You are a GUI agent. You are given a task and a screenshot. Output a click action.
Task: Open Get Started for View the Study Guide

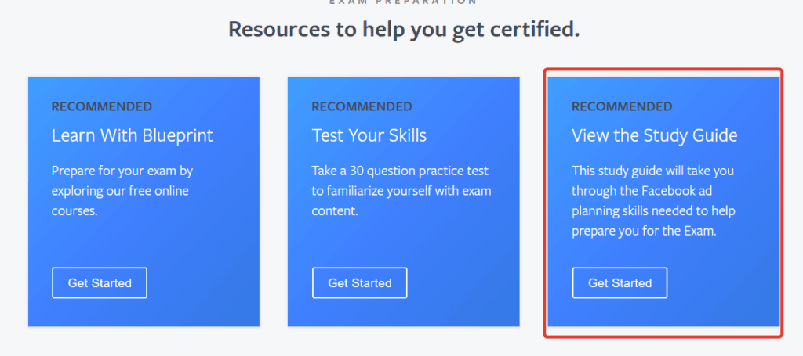(620, 283)
